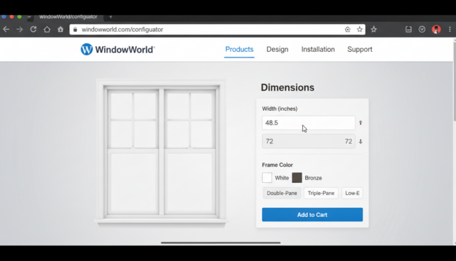Click the Dimensions heading
The width and height of the screenshot is (456, 261).
(x=287, y=87)
